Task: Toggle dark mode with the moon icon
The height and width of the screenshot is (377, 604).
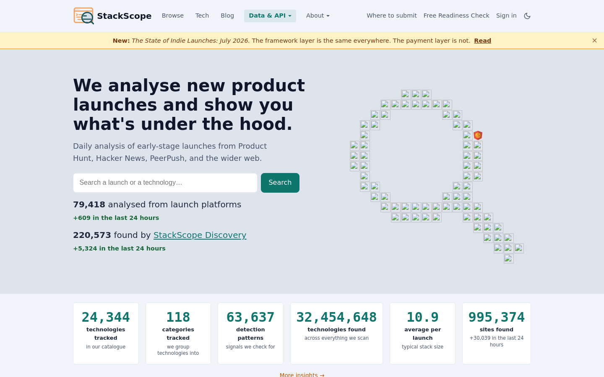Action: coord(527,16)
